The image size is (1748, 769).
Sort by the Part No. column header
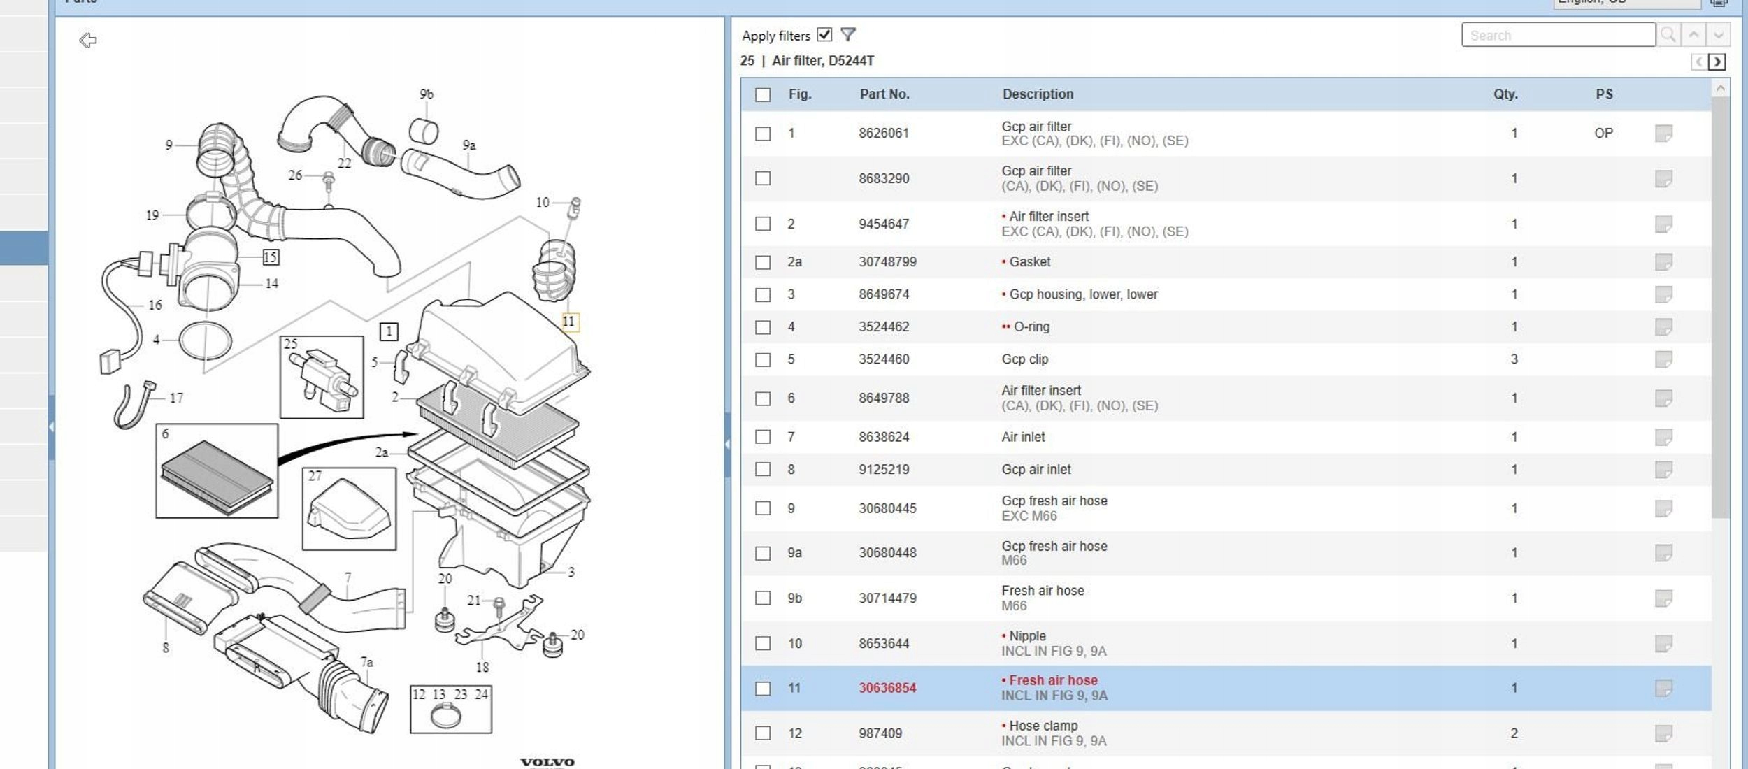884,94
